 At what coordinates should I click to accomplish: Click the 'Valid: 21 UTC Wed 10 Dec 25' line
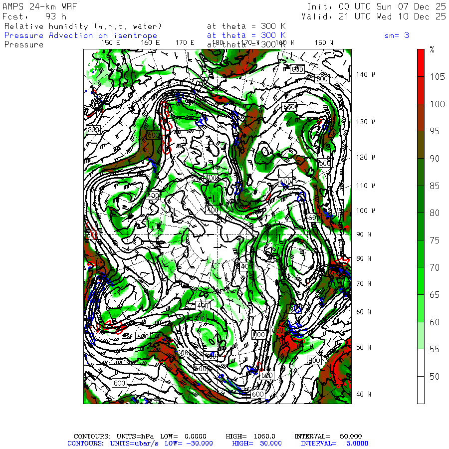click(x=373, y=16)
